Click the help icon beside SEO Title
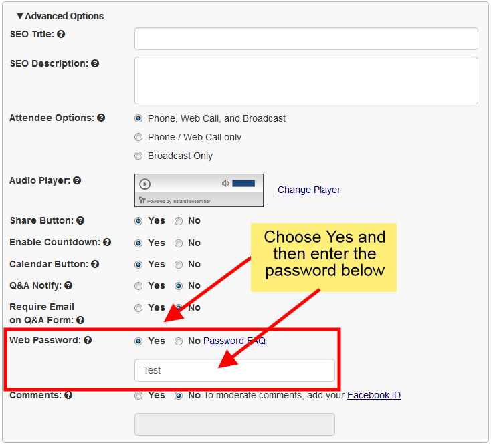 [x=61, y=34]
